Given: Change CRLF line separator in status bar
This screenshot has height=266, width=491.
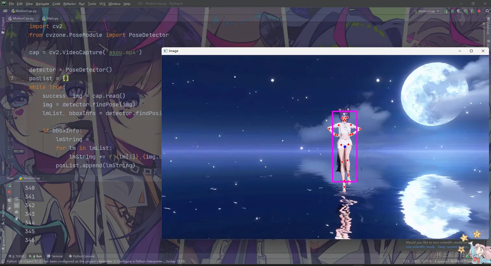Looking at the screenshot, I should tap(416, 261).
